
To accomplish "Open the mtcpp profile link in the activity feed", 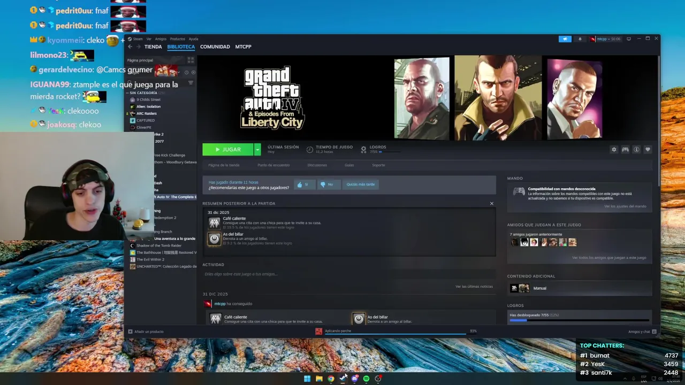I will (219, 304).
